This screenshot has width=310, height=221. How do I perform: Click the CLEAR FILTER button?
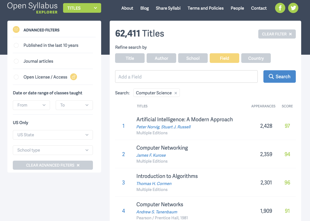(277, 34)
